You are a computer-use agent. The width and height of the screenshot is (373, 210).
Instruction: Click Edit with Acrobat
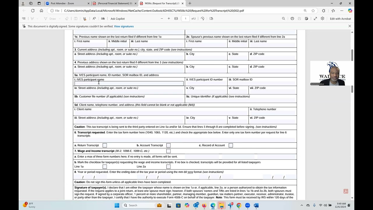click(x=340, y=19)
